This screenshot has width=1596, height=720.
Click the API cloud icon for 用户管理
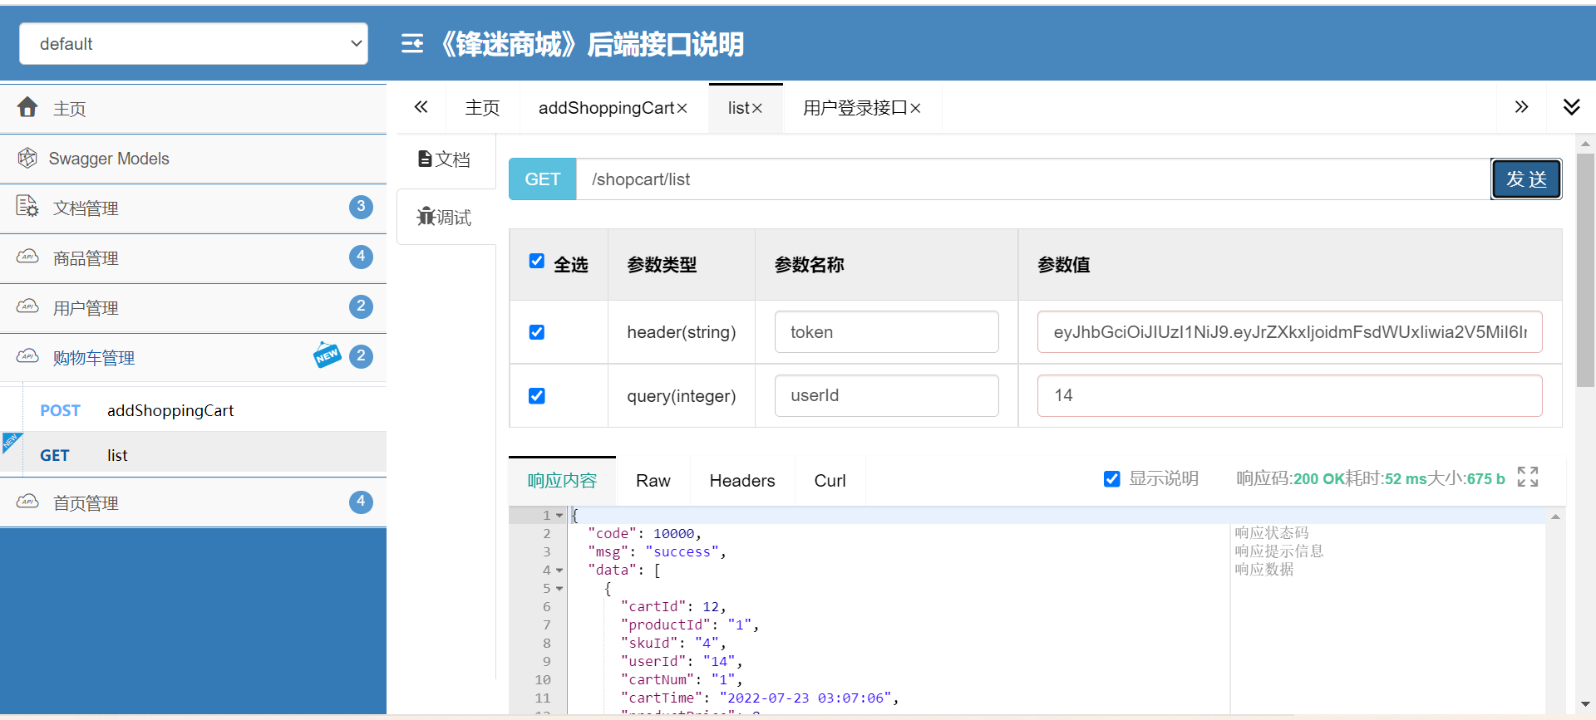click(x=27, y=306)
